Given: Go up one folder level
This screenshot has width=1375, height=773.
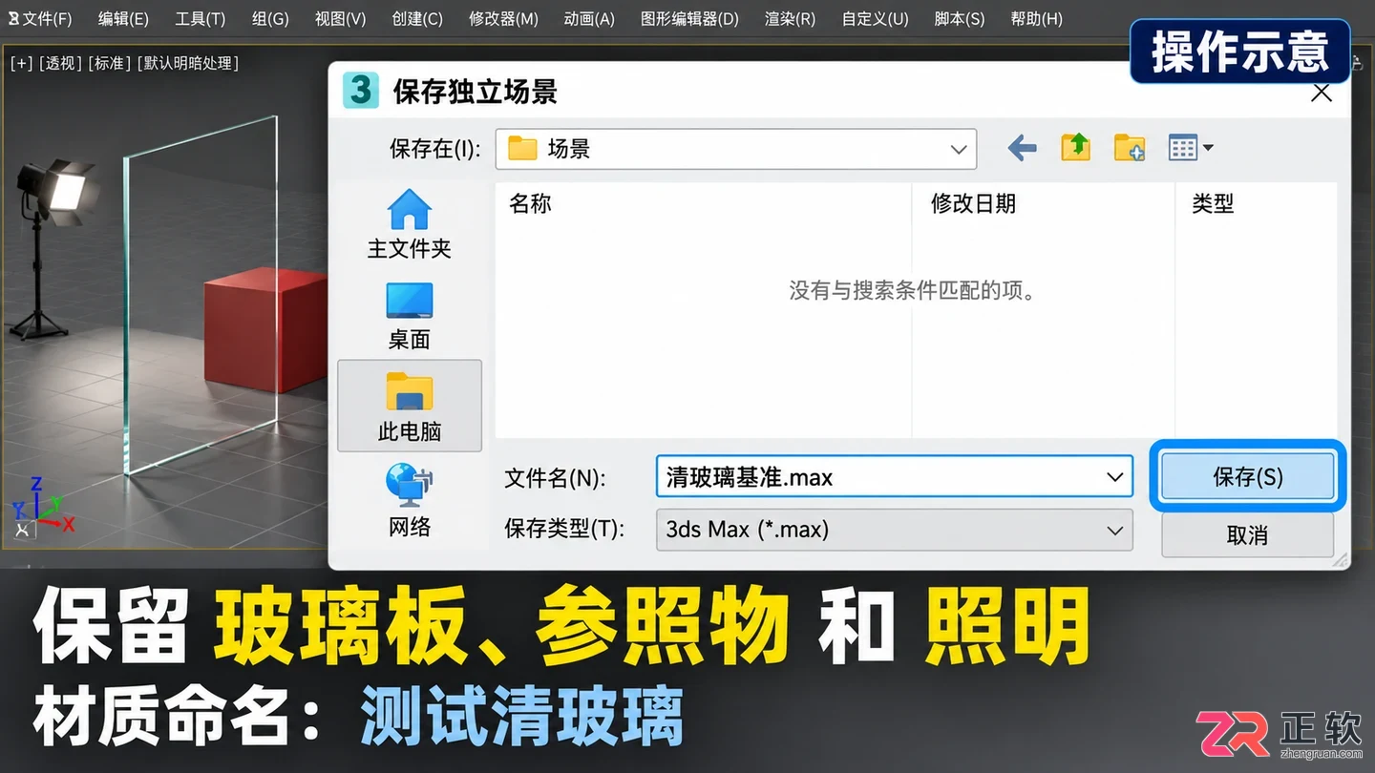Looking at the screenshot, I should point(1076,147).
